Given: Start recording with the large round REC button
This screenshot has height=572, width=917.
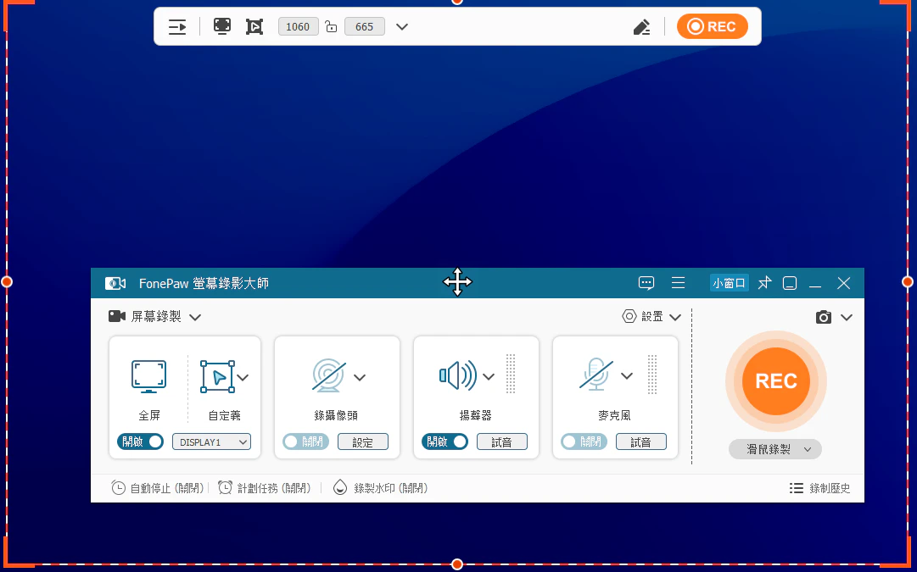Looking at the screenshot, I should pyautogui.click(x=776, y=381).
